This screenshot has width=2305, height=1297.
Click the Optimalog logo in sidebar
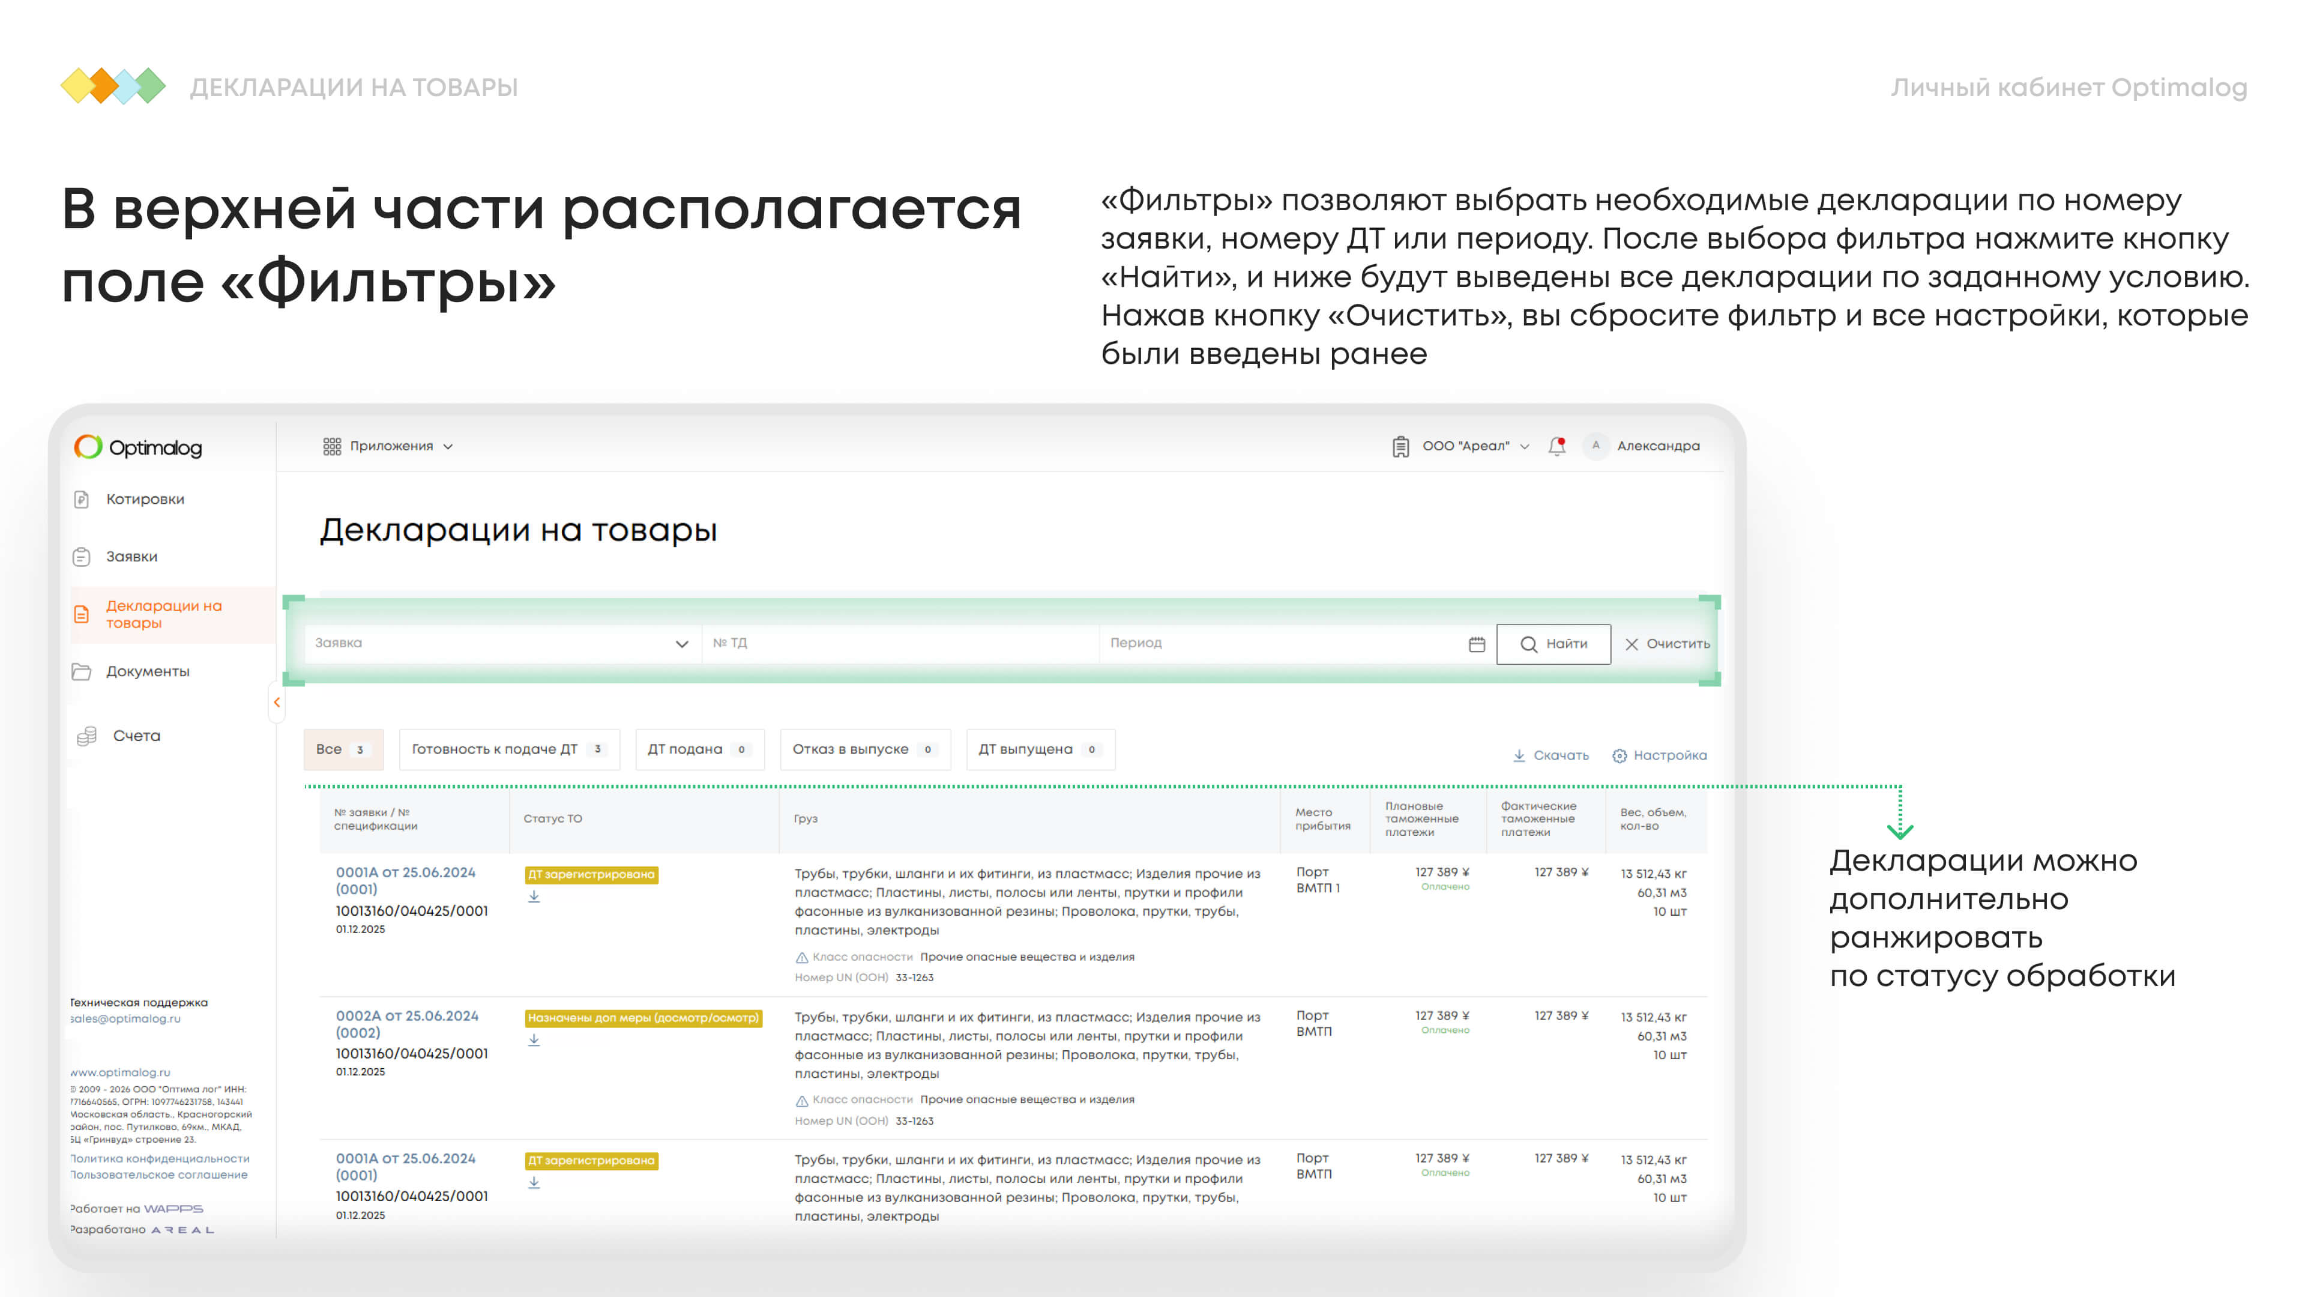139,447
